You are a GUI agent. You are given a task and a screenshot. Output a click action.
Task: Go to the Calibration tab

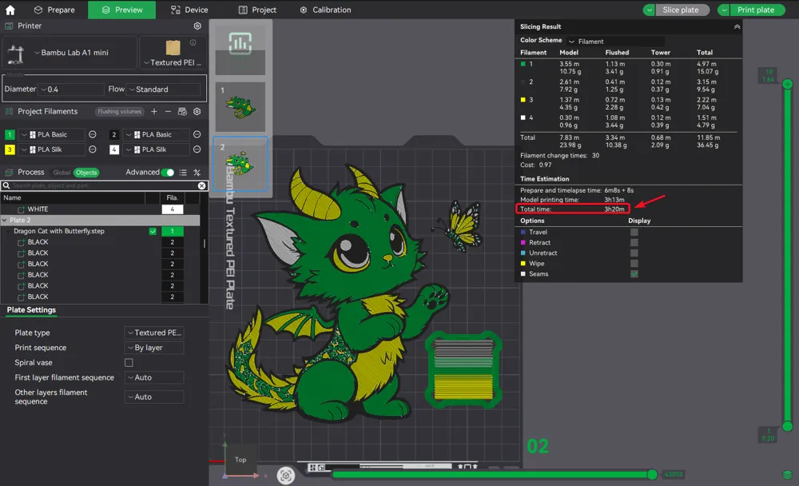[325, 10]
